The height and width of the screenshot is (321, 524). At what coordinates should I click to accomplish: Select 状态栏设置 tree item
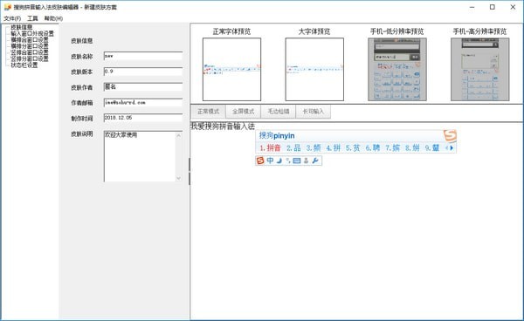pyautogui.click(x=24, y=65)
